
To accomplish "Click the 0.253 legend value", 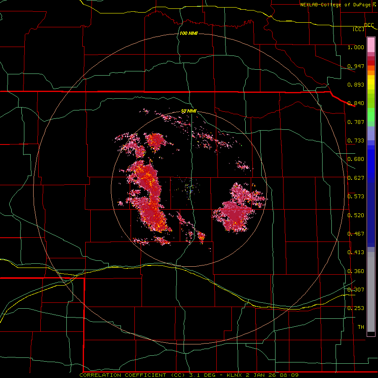I will coord(356,308).
